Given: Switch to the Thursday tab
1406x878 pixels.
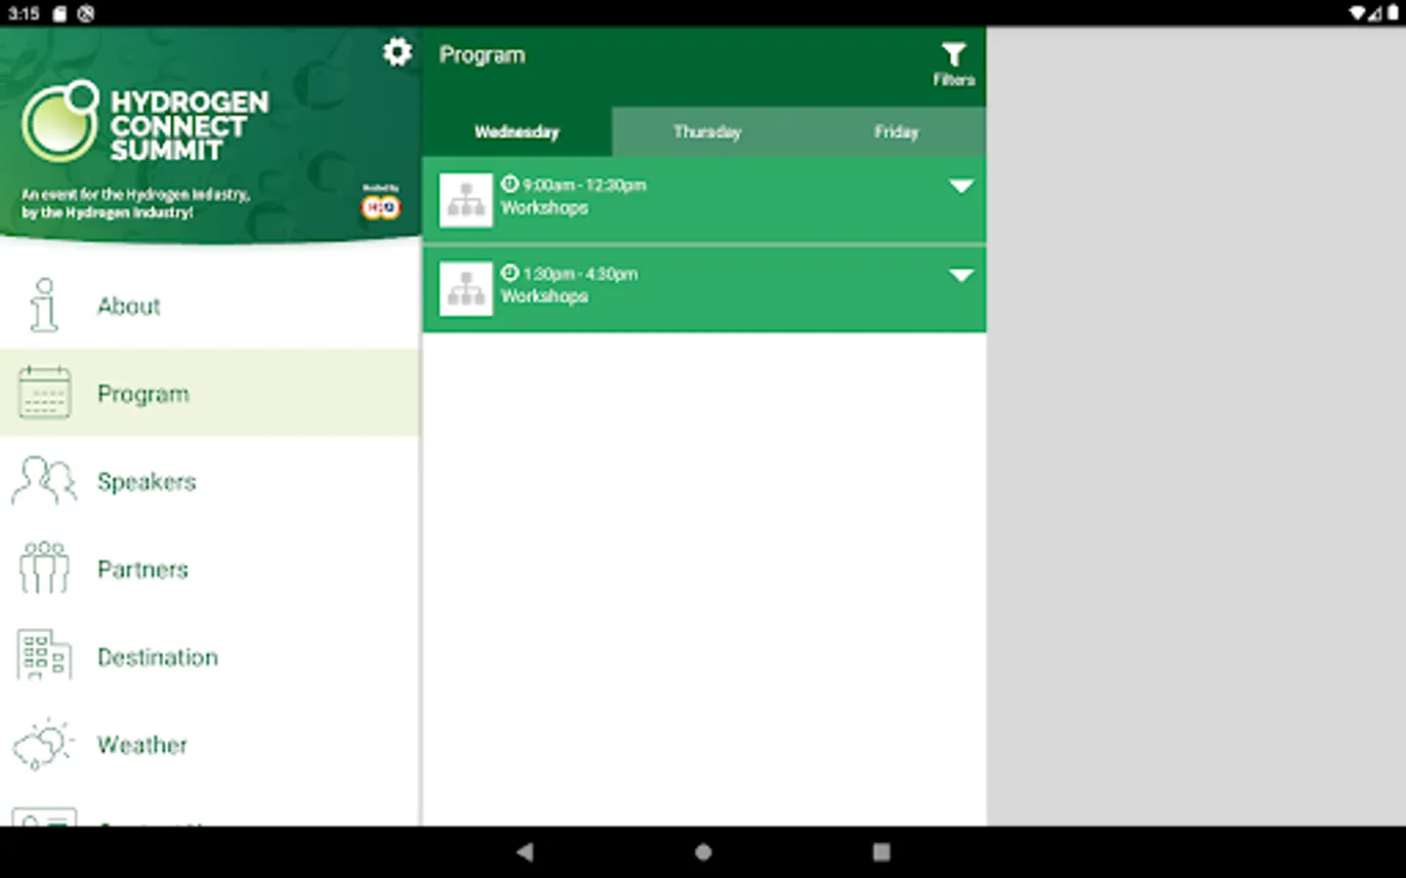Looking at the screenshot, I should click(x=707, y=132).
